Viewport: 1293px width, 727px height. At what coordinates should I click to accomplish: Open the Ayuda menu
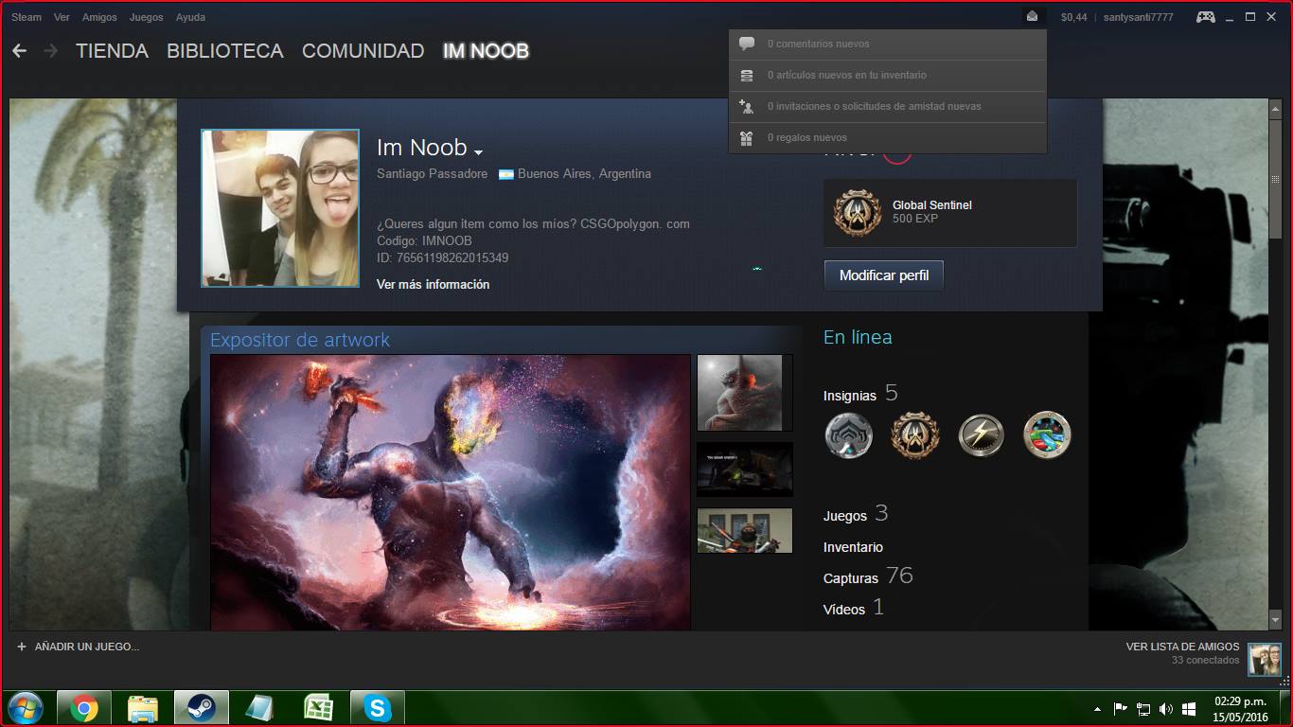pyautogui.click(x=190, y=17)
